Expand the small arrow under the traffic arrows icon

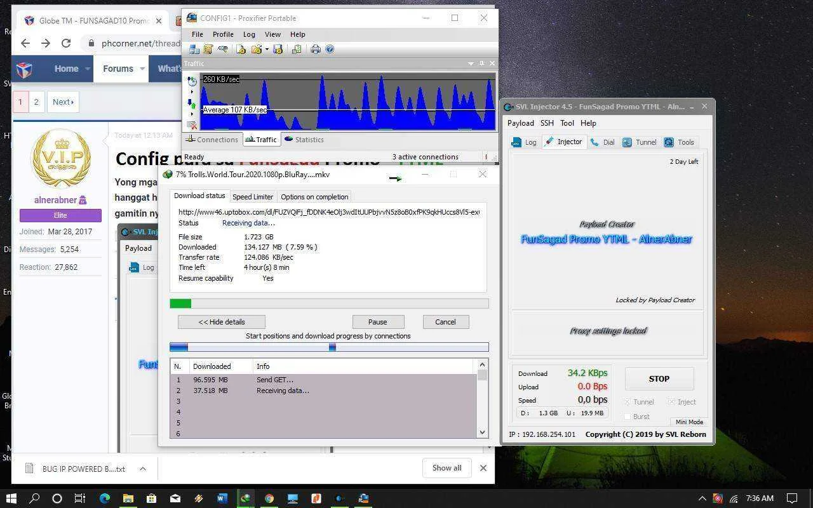[x=192, y=114]
